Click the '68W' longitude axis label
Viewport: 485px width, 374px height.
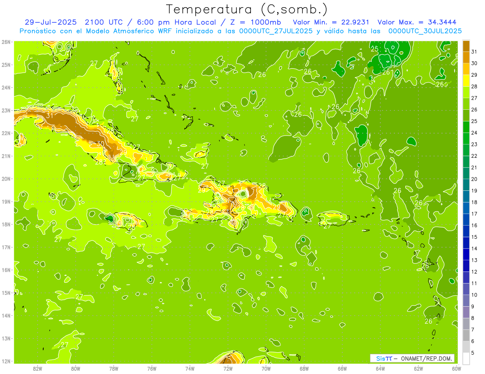304,368
